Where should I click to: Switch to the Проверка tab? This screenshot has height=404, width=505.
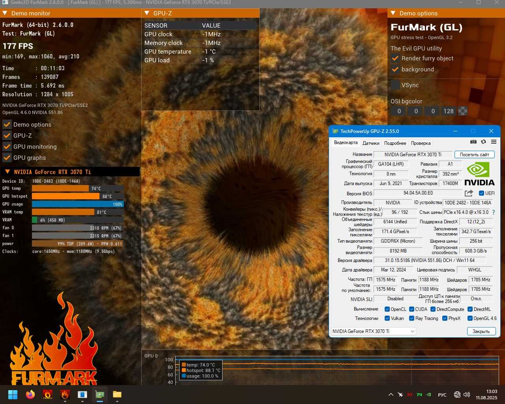coord(421,143)
